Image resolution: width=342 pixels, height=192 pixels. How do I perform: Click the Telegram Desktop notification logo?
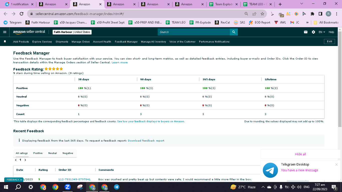pyautogui.click(x=270, y=170)
